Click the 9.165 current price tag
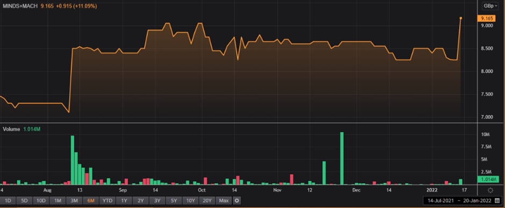Image resolution: width=505 pixels, height=208 pixels. click(486, 19)
